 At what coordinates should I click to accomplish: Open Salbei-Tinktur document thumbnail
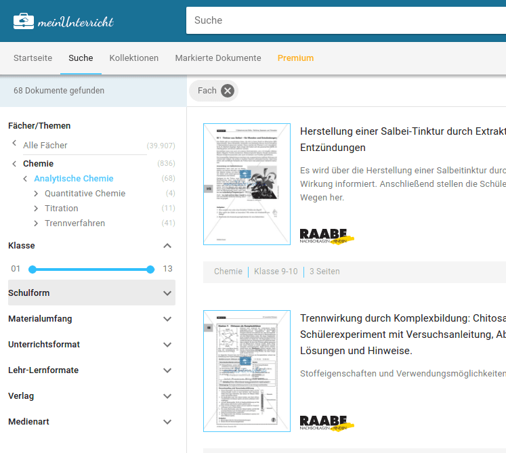click(x=247, y=184)
